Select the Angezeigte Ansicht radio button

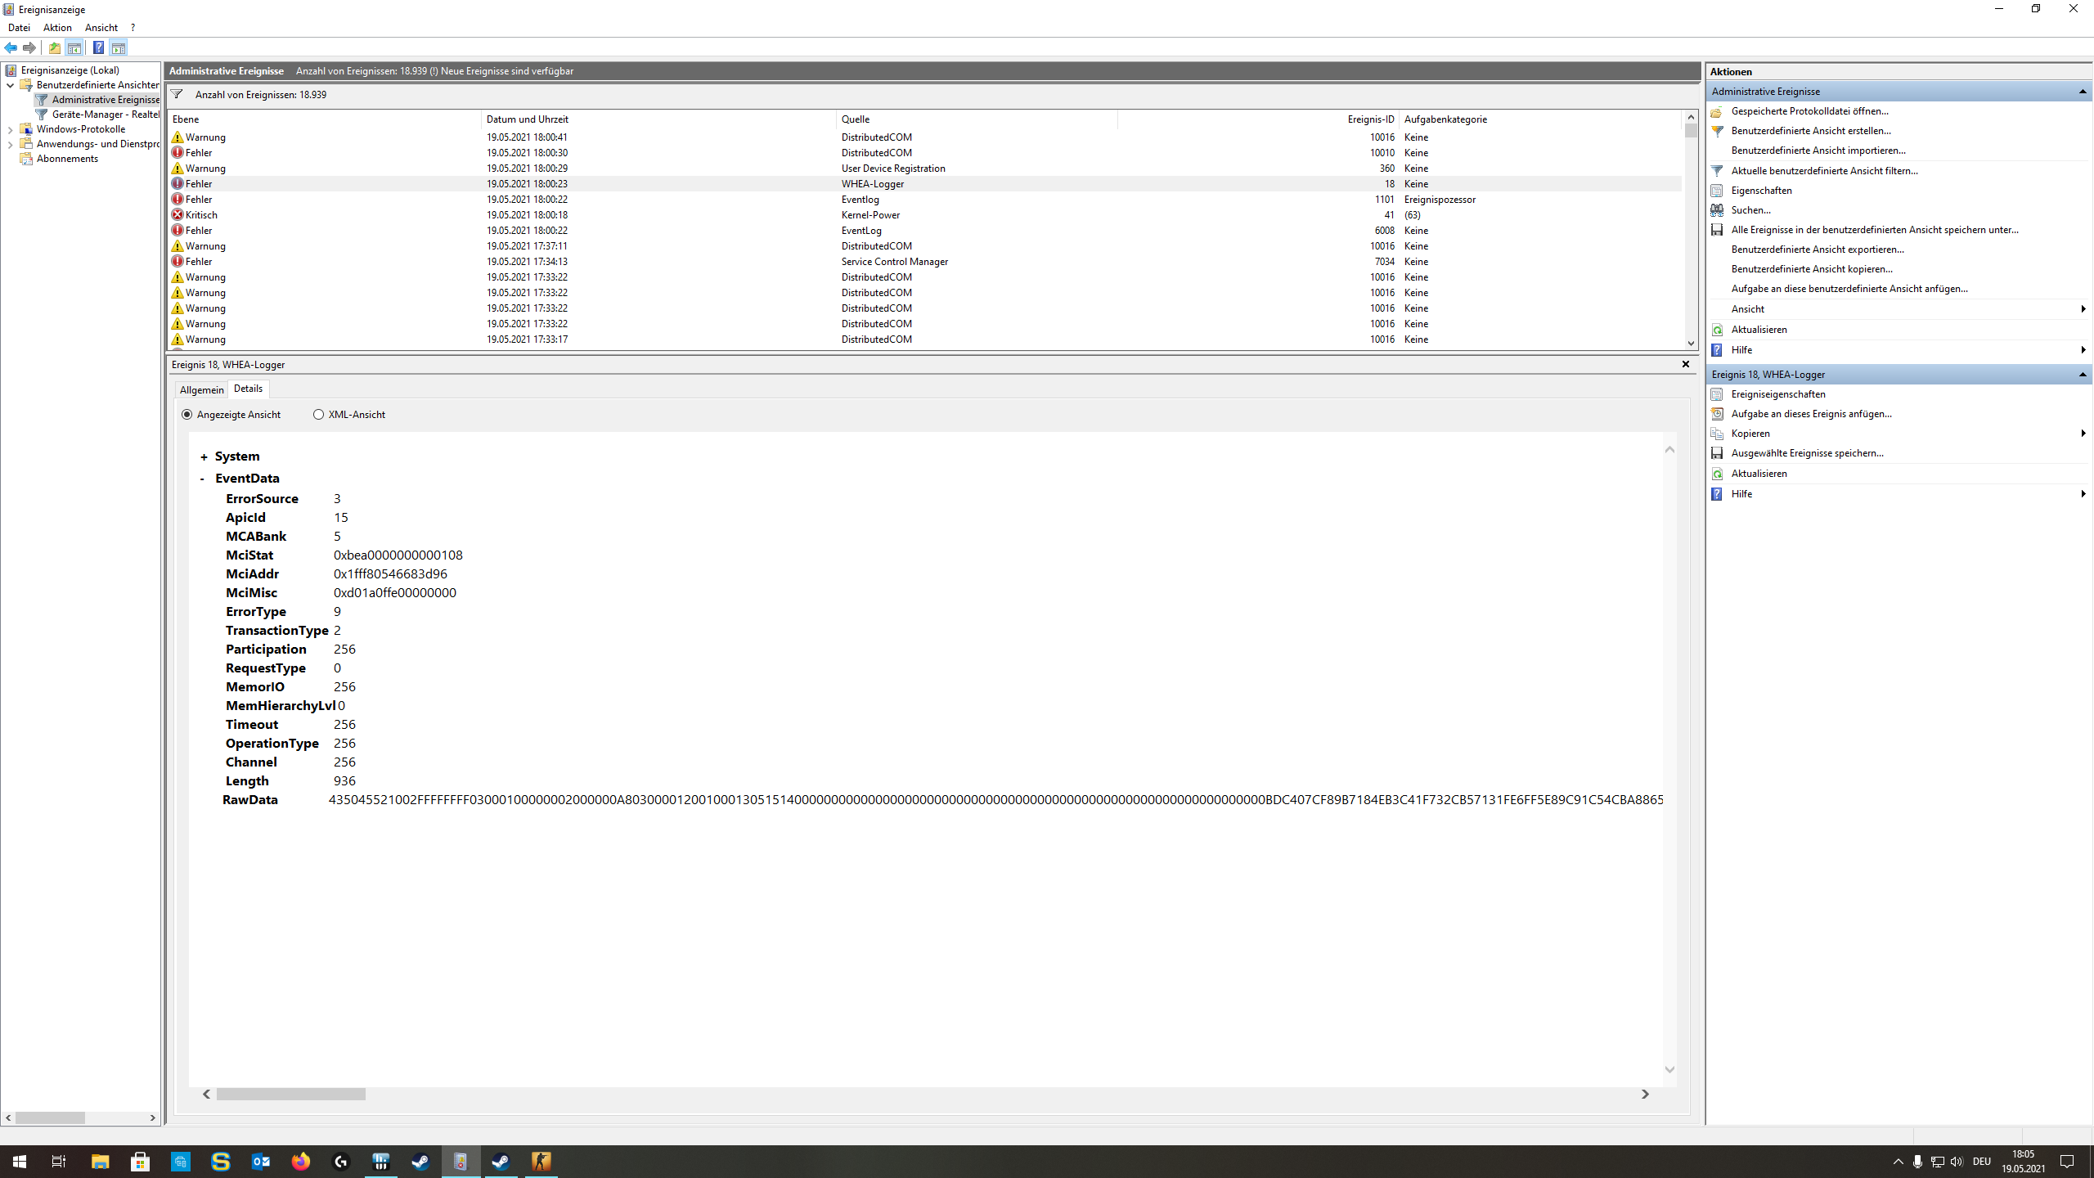pos(187,415)
